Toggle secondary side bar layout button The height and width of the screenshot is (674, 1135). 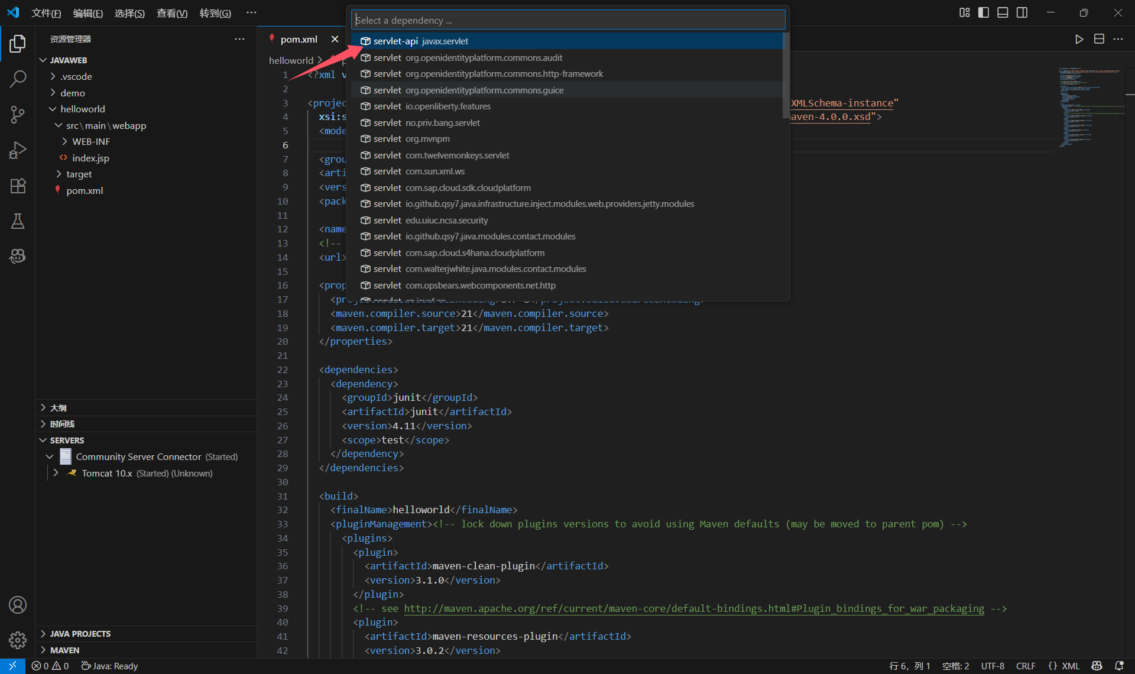[x=1022, y=12]
